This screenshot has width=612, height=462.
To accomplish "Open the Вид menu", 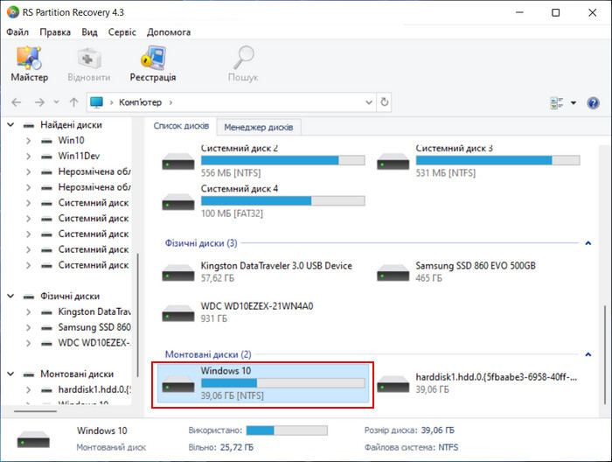I will [89, 32].
